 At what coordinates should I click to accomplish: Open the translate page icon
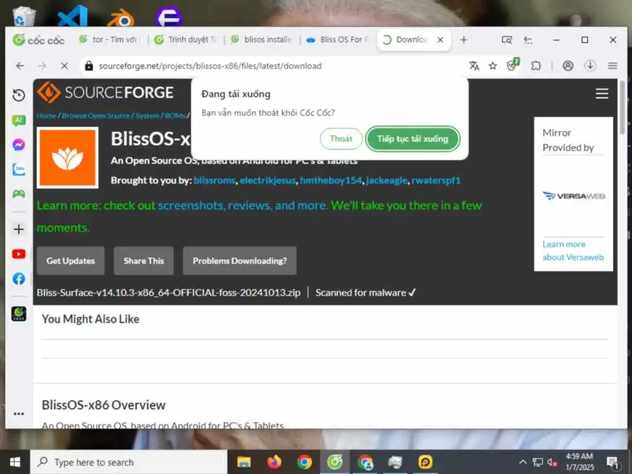(475, 65)
